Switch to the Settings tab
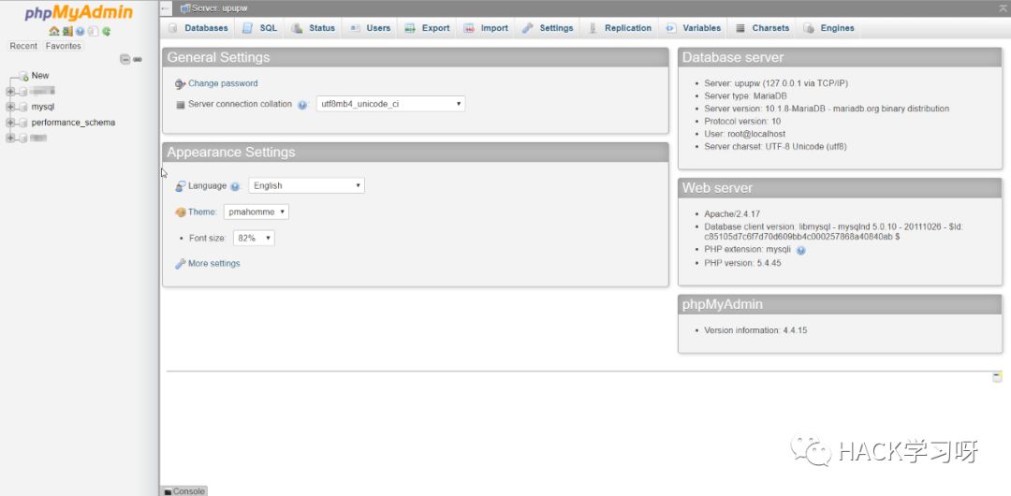This screenshot has width=1011, height=496. pos(548,28)
